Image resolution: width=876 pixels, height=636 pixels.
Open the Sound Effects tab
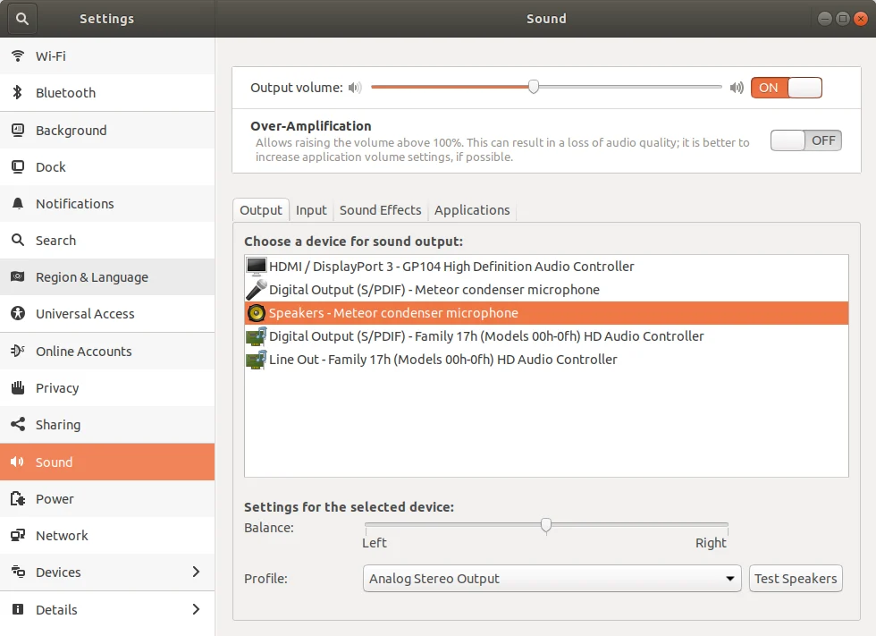pos(380,209)
